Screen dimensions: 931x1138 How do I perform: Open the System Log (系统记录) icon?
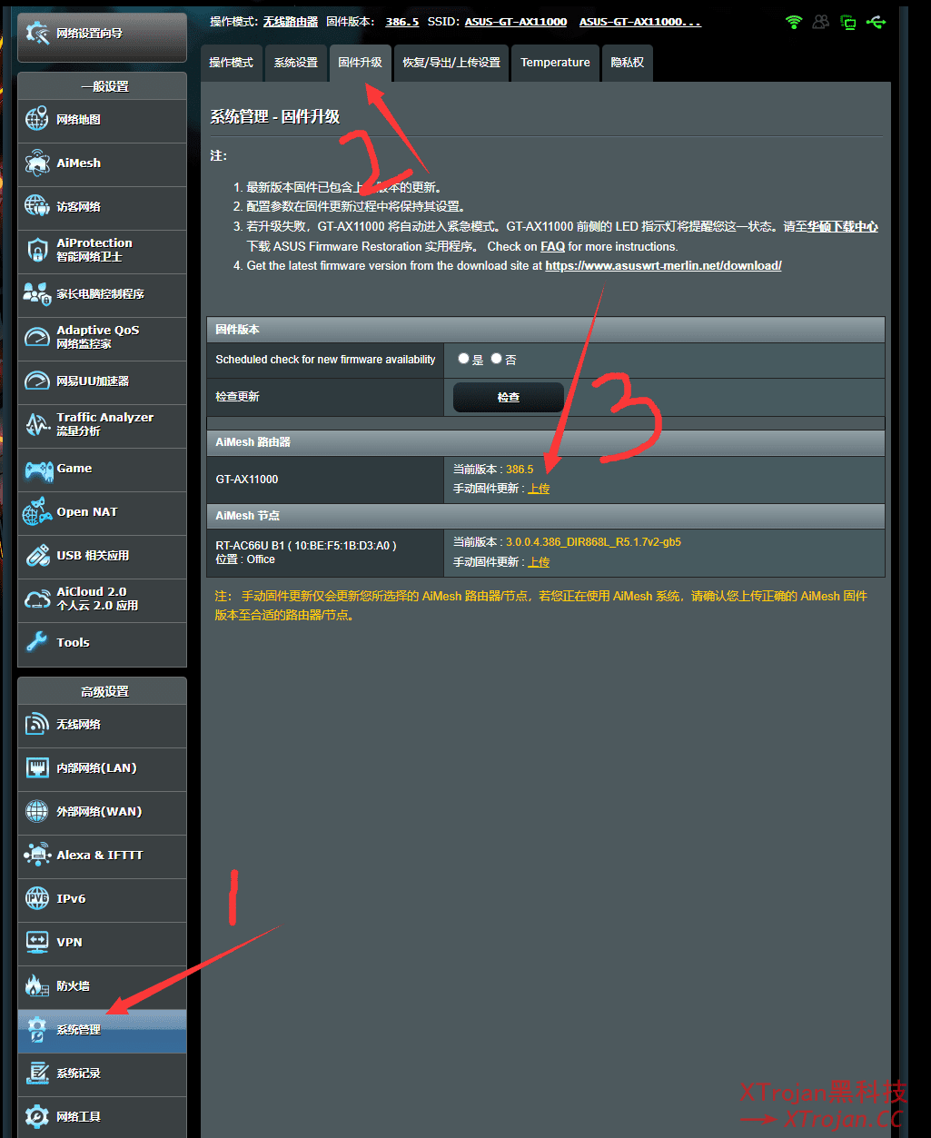pyautogui.click(x=37, y=1073)
